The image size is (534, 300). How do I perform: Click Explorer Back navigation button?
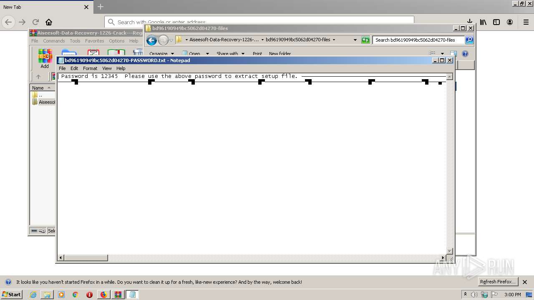tap(151, 40)
